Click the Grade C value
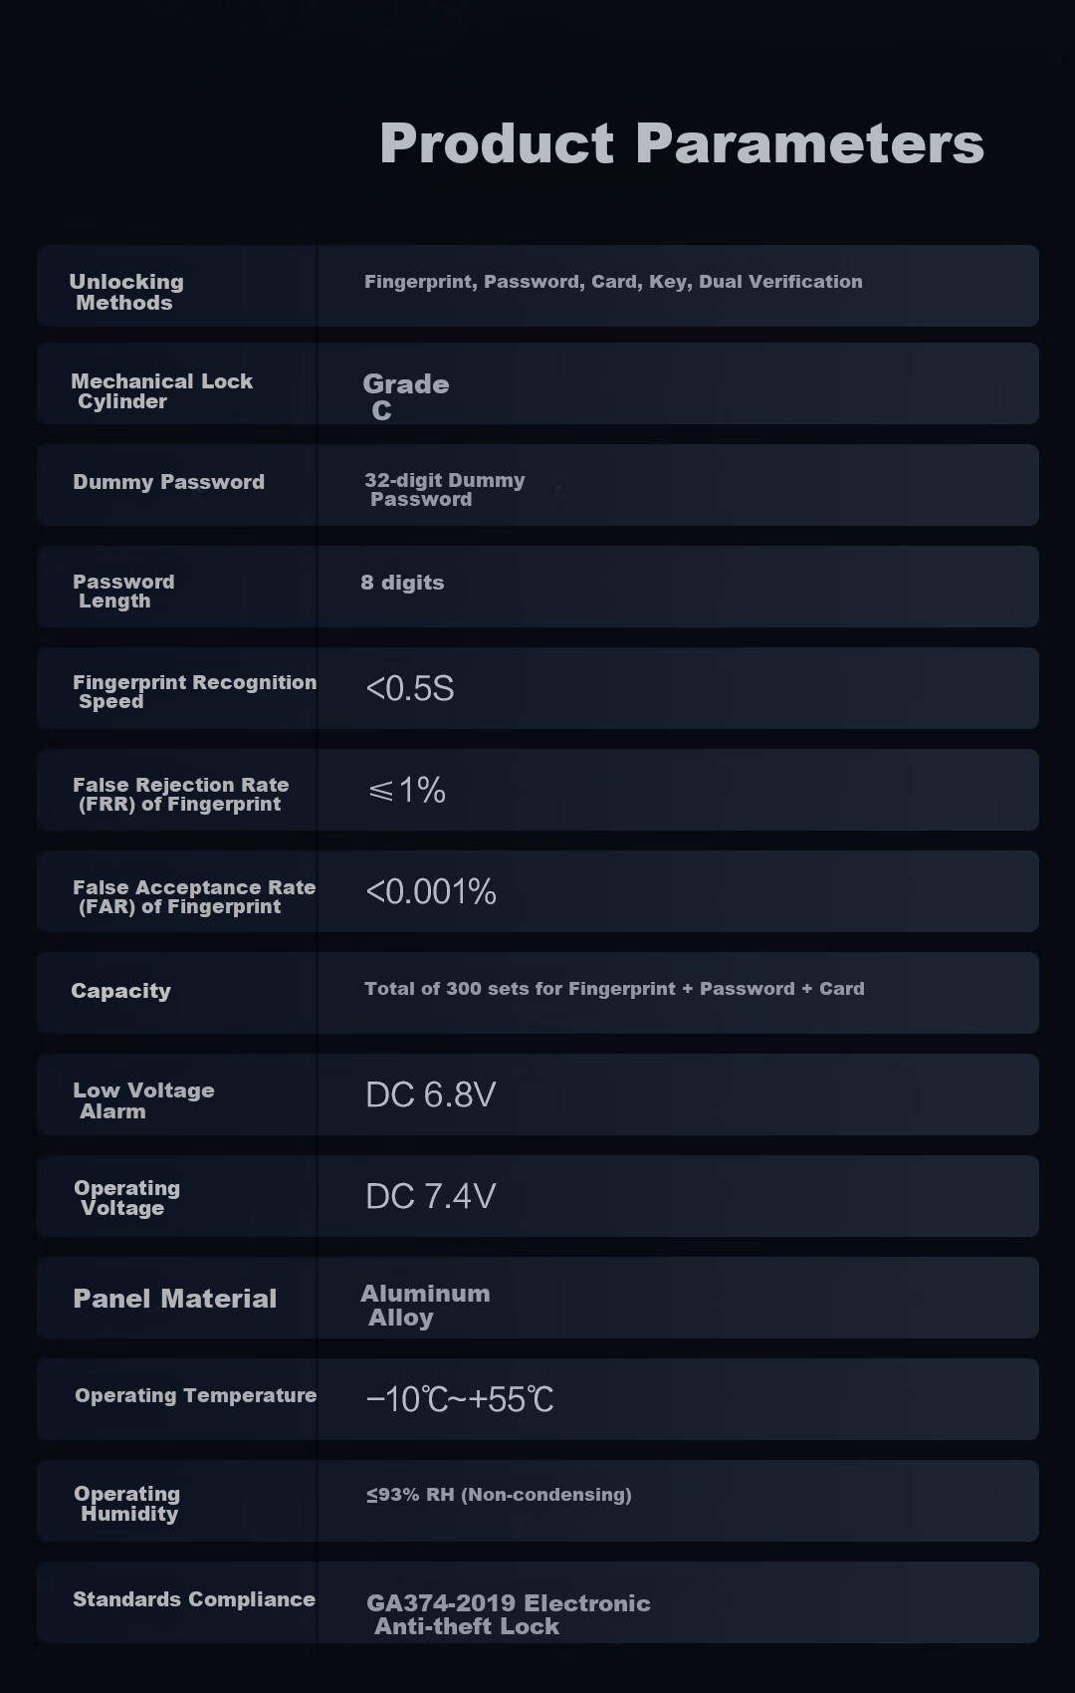 (406, 396)
